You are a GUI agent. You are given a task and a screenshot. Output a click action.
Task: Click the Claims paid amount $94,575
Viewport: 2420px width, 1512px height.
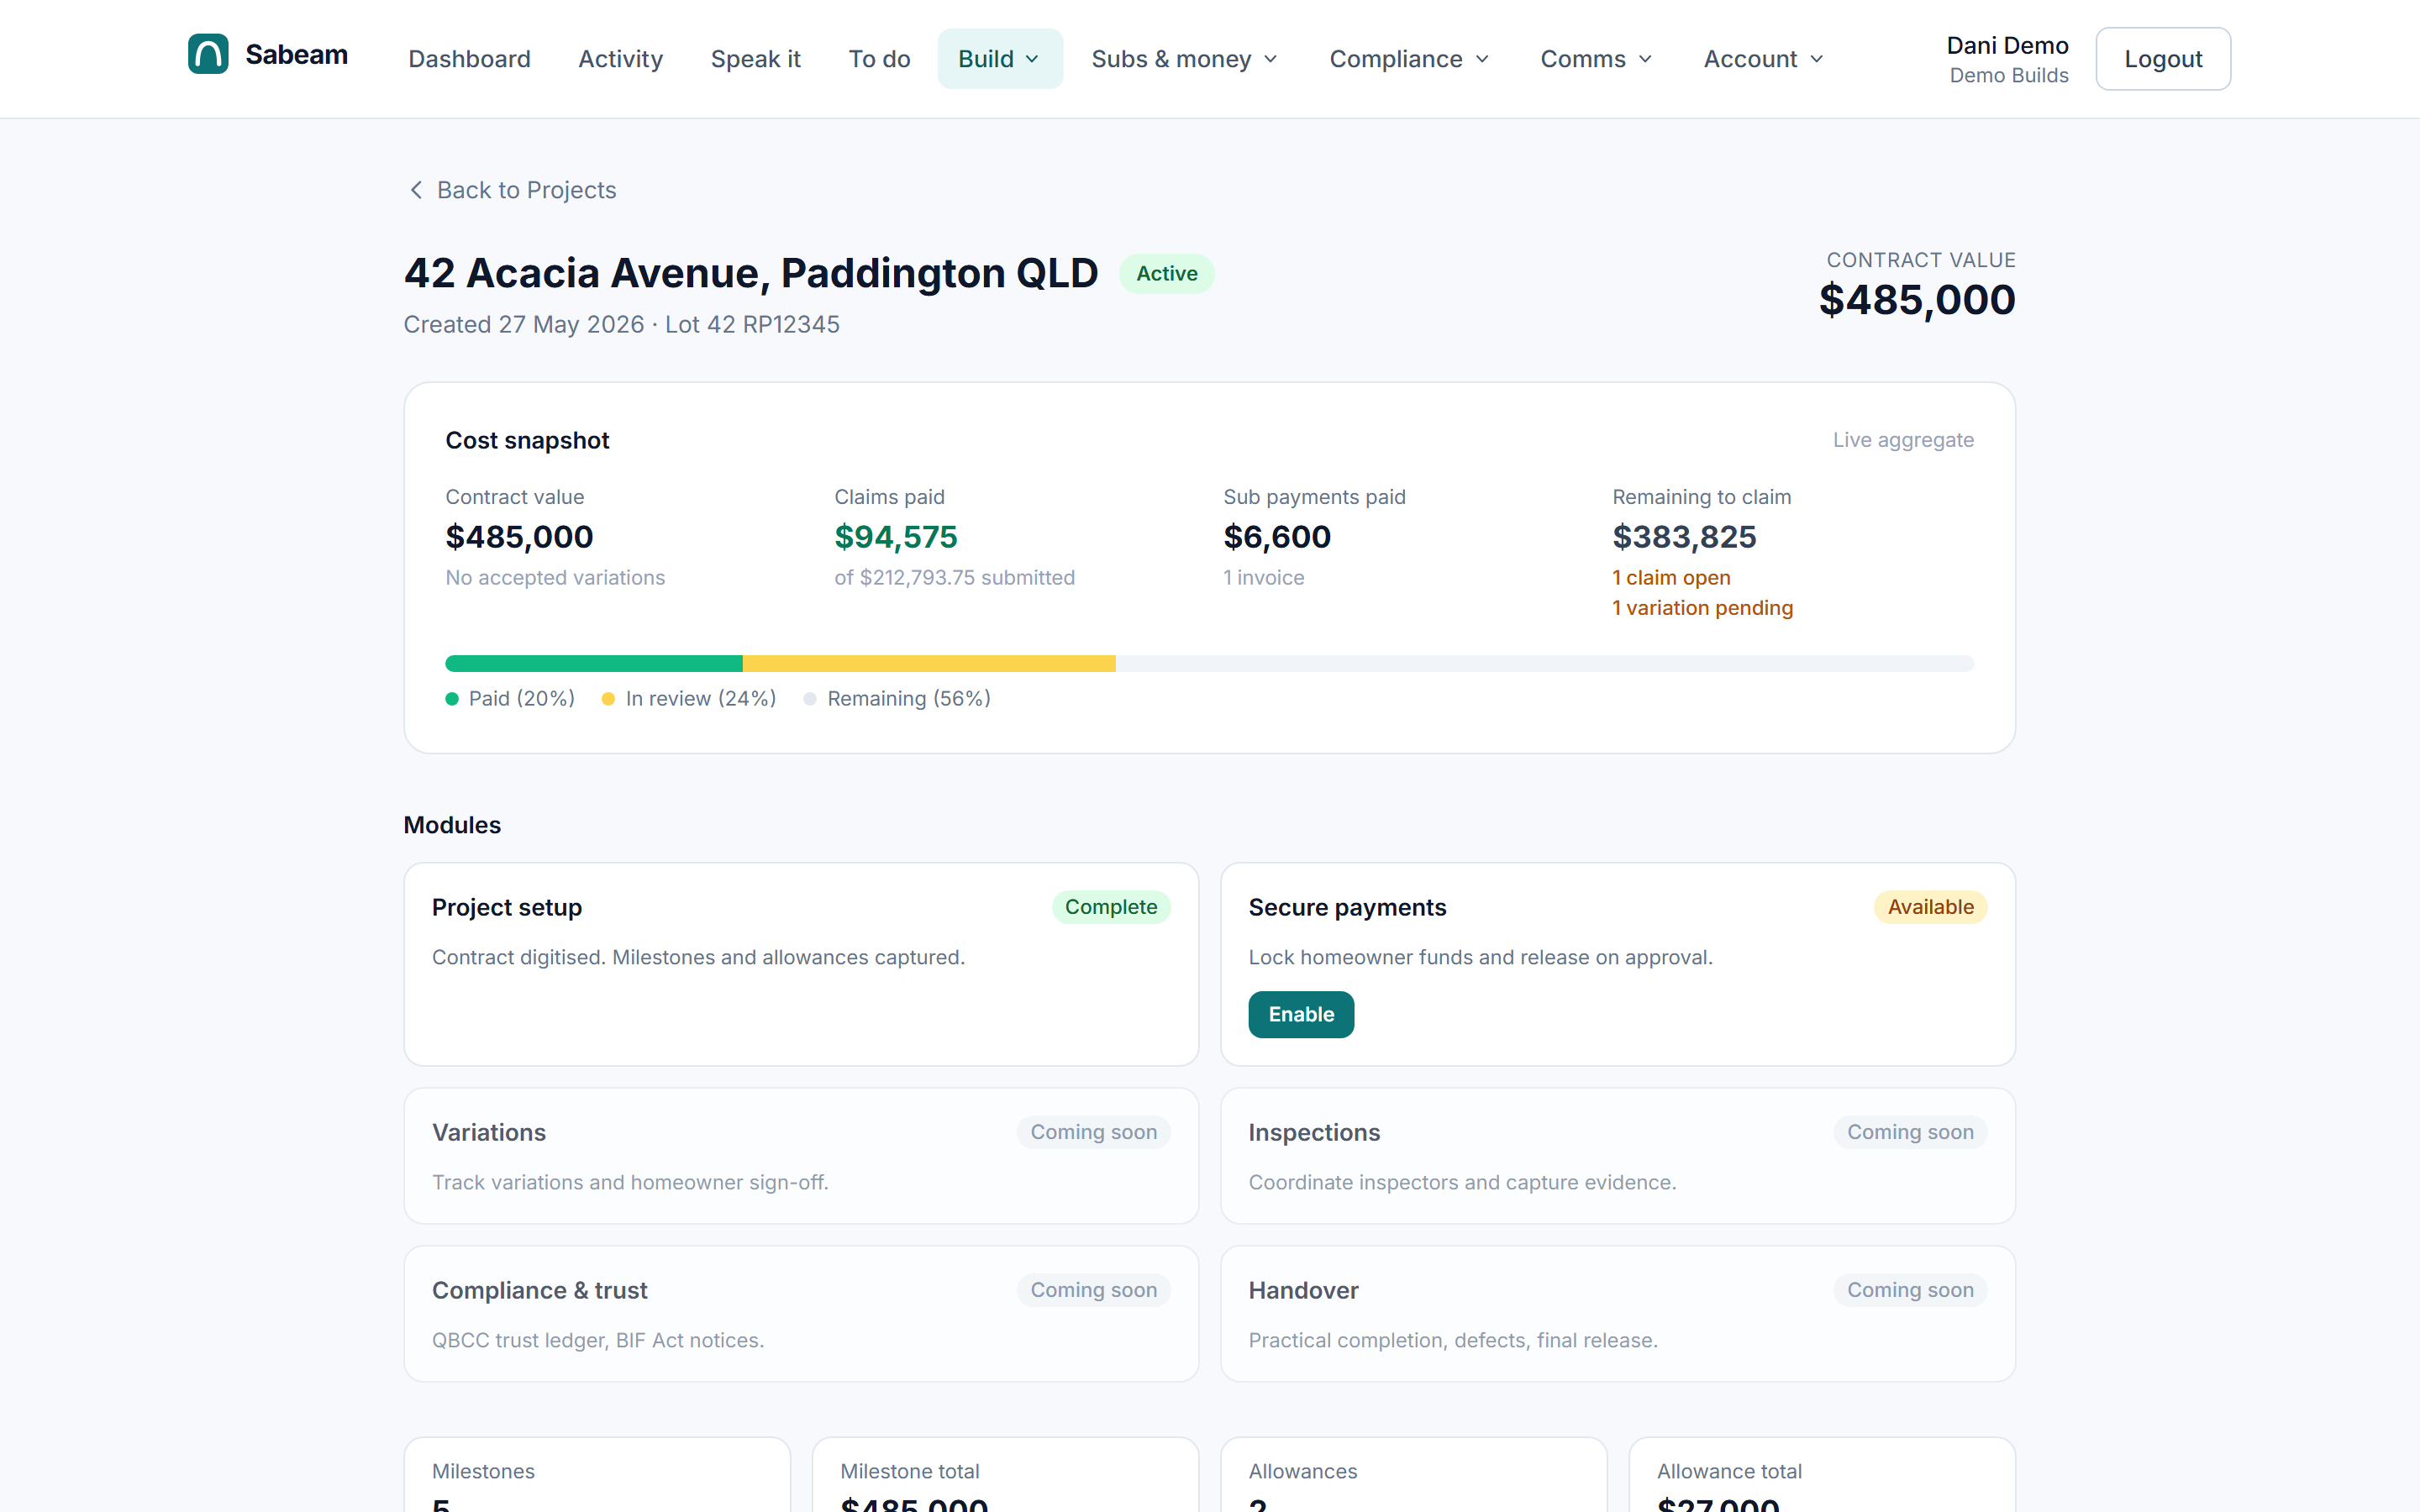click(x=896, y=537)
